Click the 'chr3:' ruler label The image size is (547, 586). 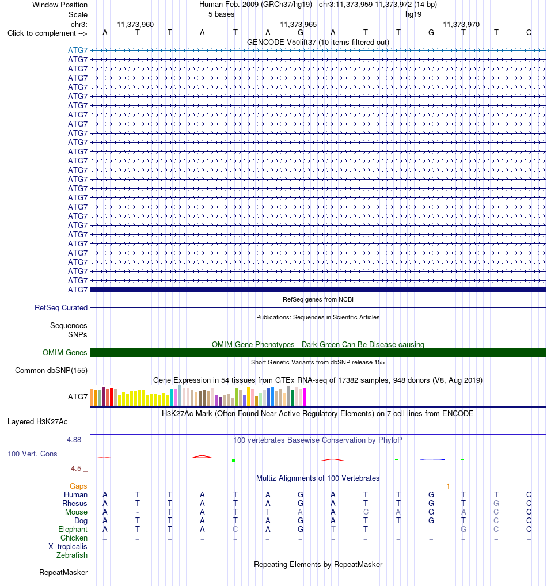click(x=79, y=24)
